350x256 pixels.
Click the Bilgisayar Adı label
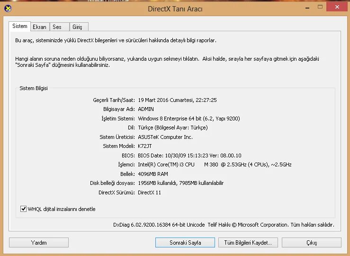pyautogui.click(x=119, y=109)
